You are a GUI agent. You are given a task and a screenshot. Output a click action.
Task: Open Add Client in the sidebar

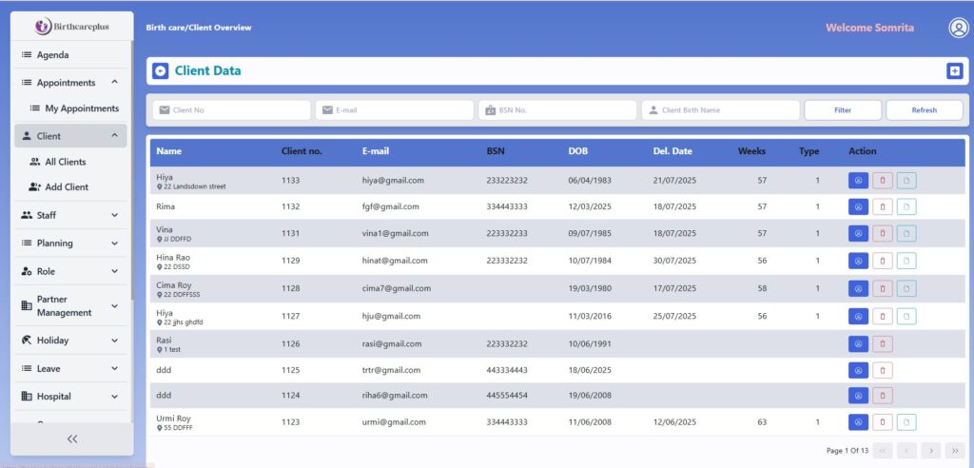click(66, 187)
